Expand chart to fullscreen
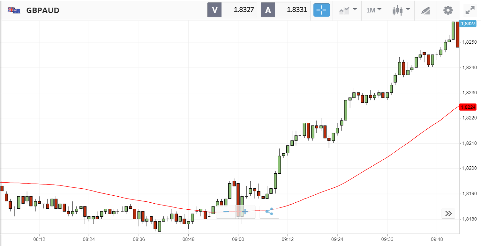Viewport: 481px width, 246px height. click(x=470, y=10)
